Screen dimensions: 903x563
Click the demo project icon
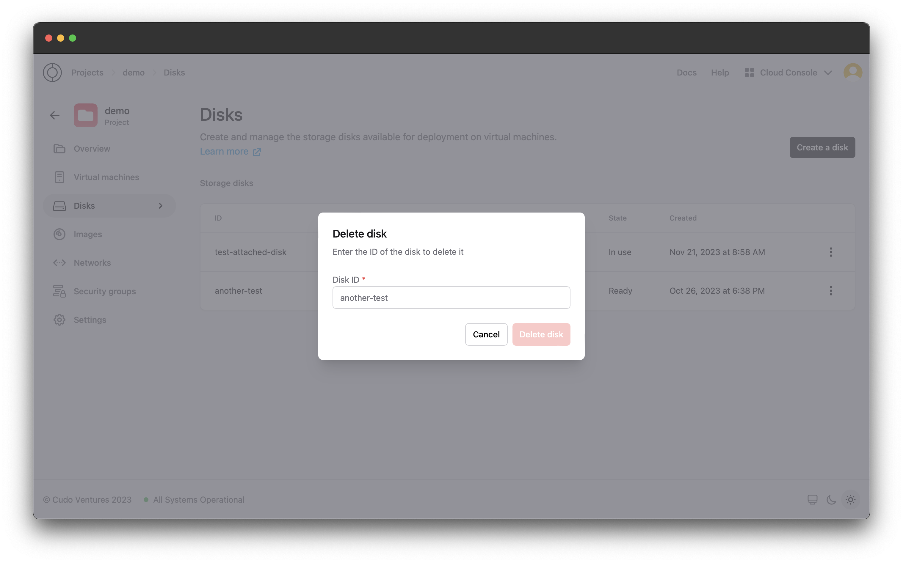point(86,115)
